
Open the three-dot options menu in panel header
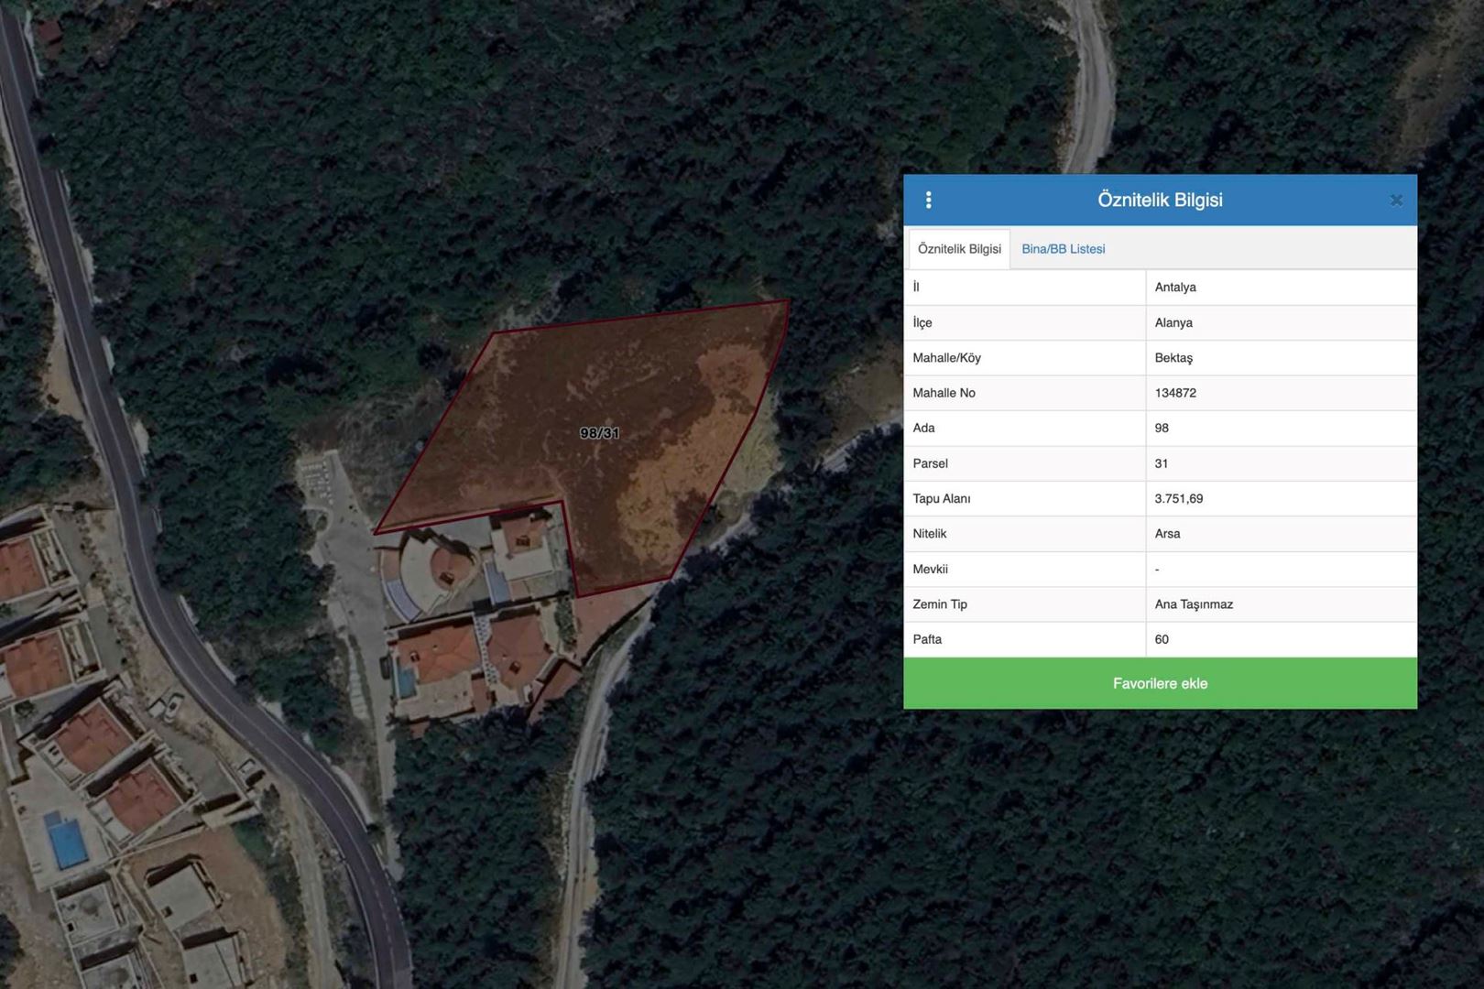(x=928, y=201)
